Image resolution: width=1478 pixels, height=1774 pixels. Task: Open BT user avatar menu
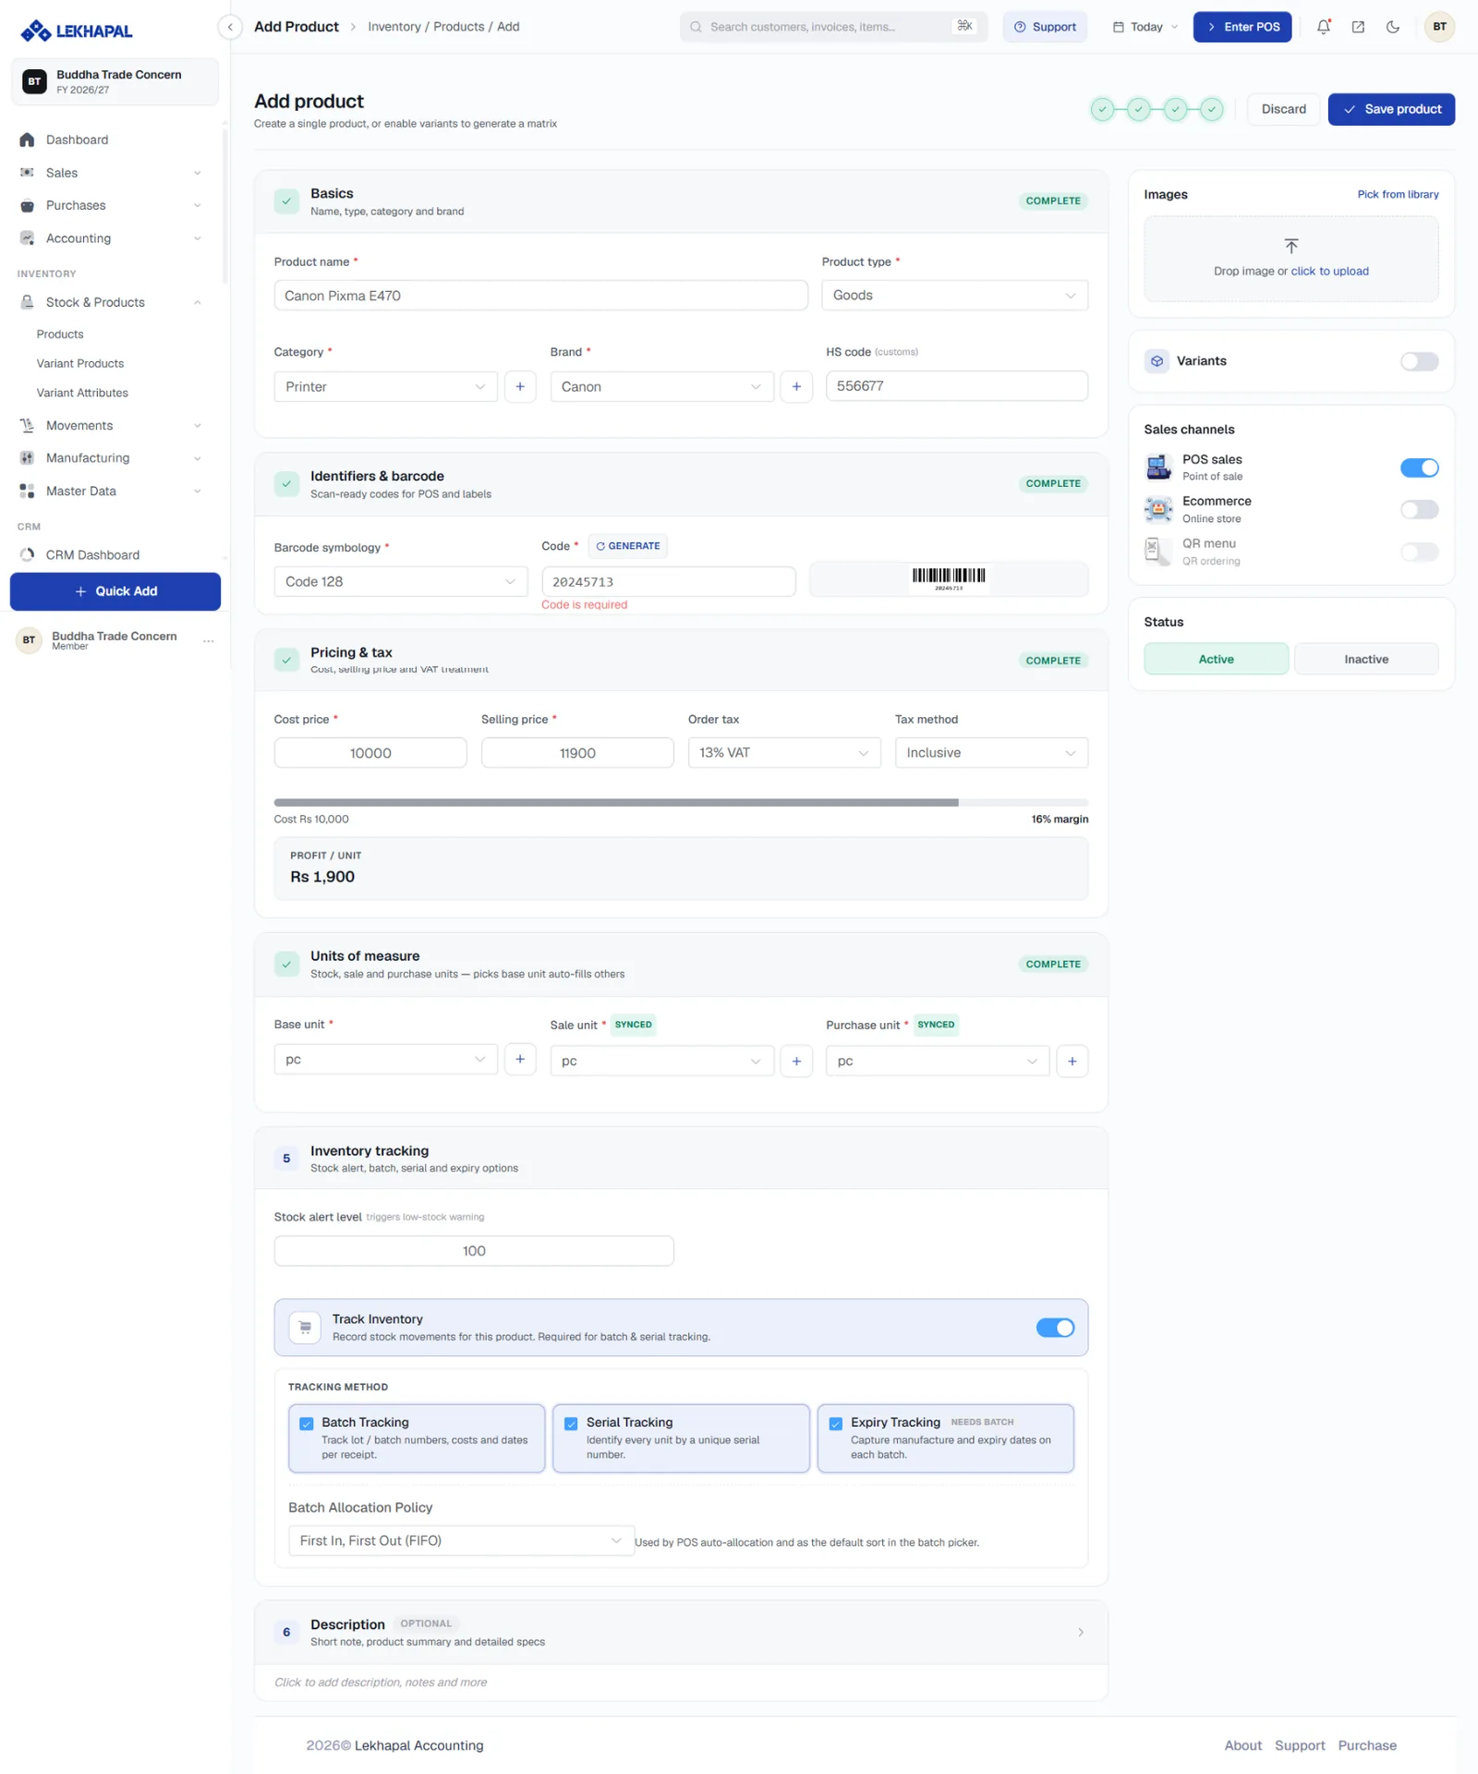pos(1439,27)
